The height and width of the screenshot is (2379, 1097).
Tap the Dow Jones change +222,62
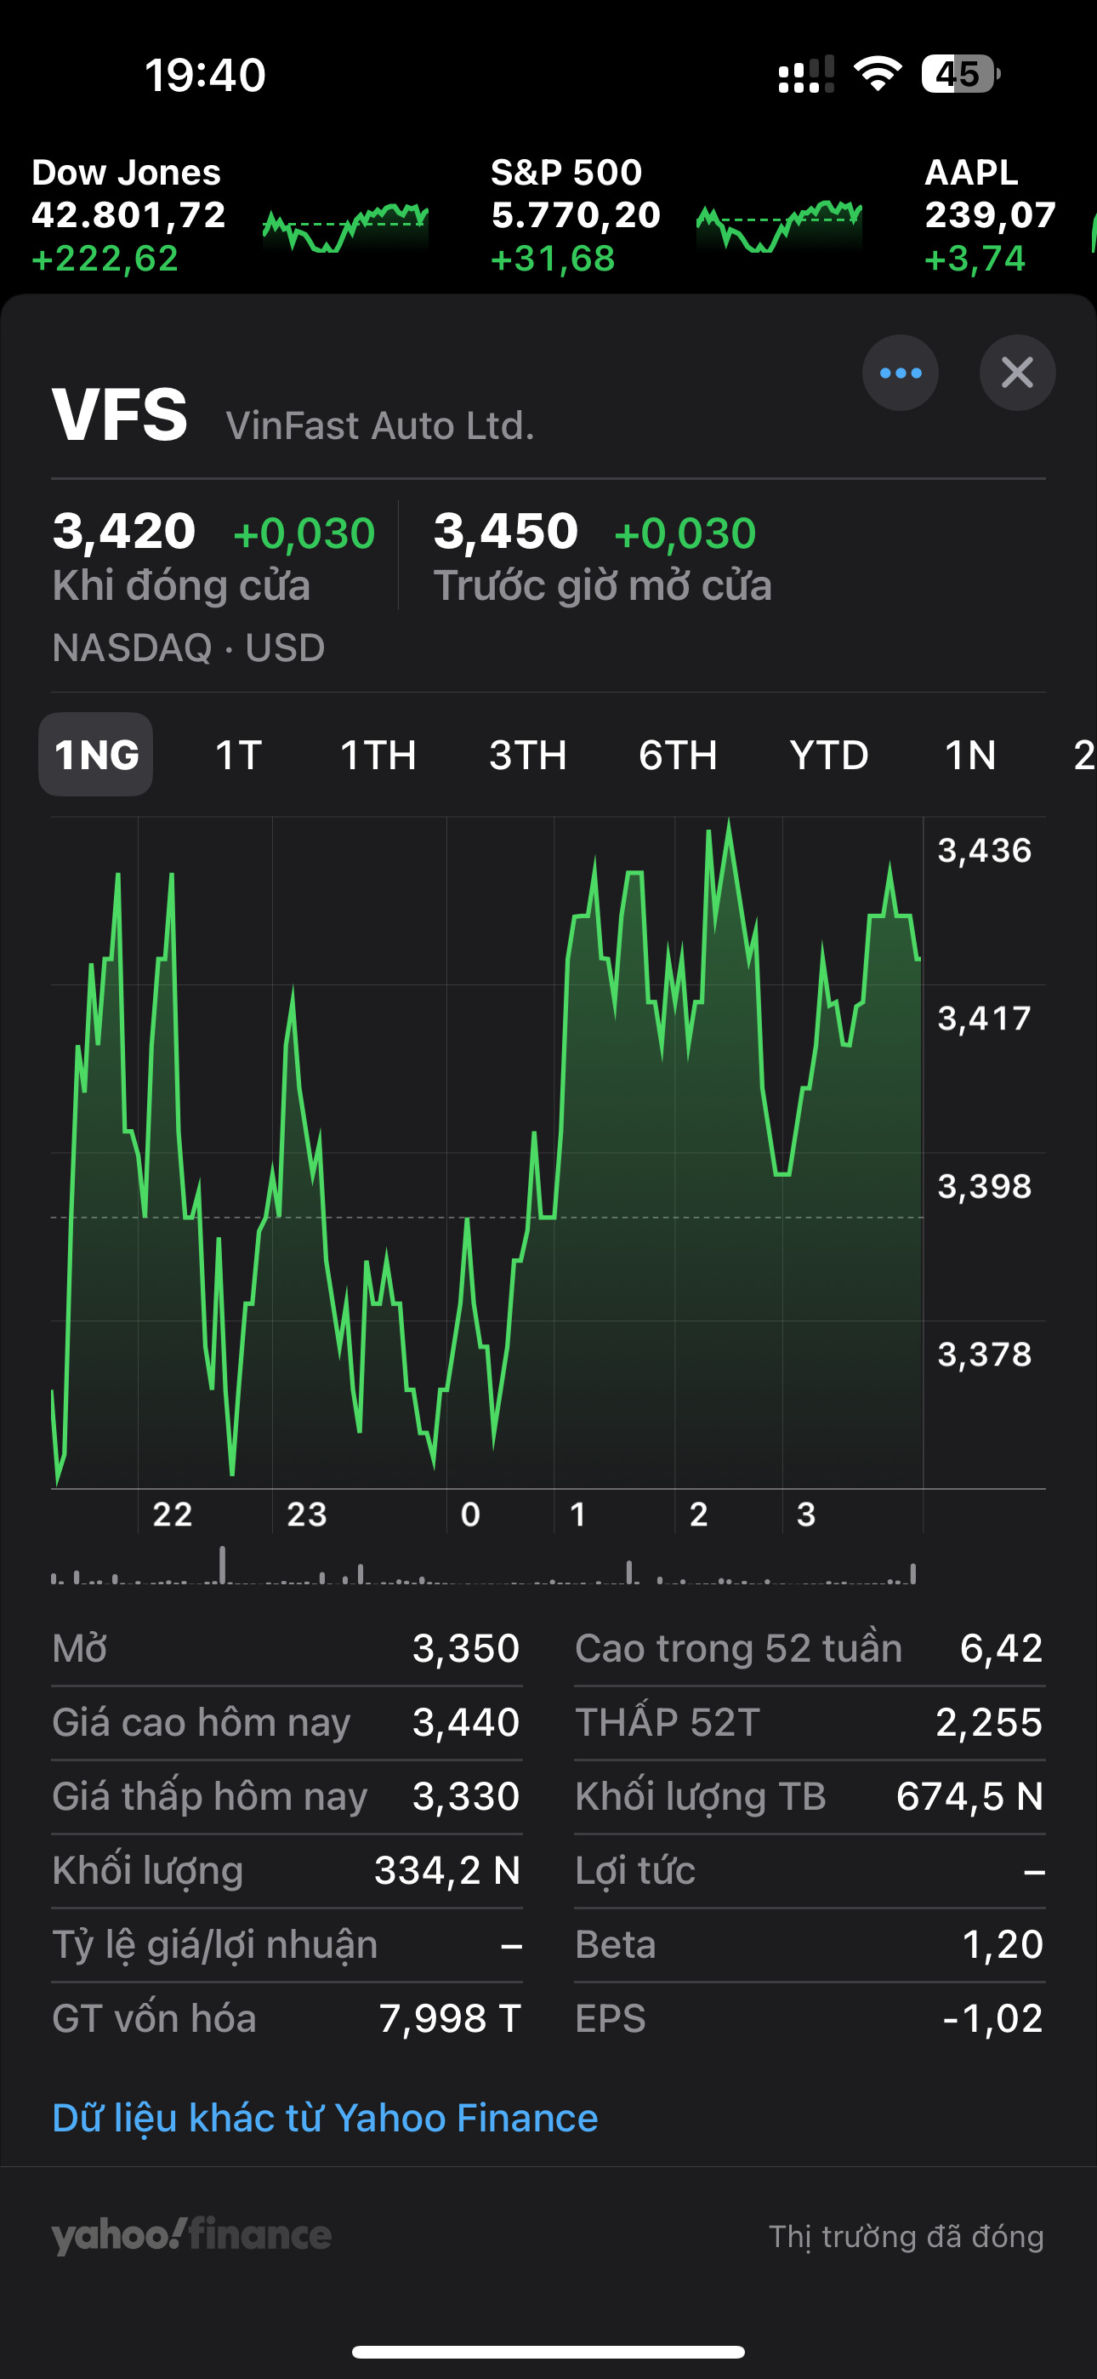tap(105, 259)
